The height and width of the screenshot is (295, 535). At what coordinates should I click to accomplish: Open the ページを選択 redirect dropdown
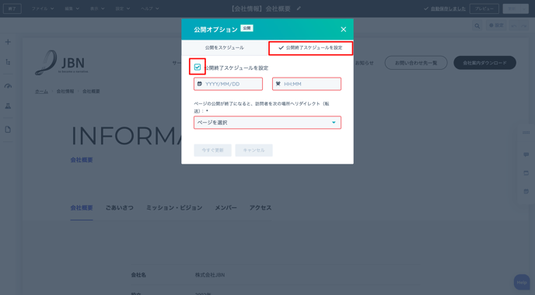point(267,123)
